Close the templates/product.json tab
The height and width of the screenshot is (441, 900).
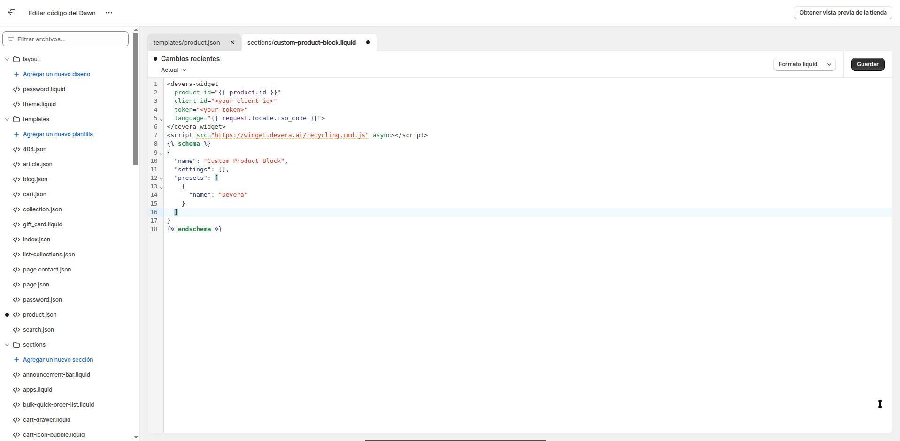click(x=232, y=42)
